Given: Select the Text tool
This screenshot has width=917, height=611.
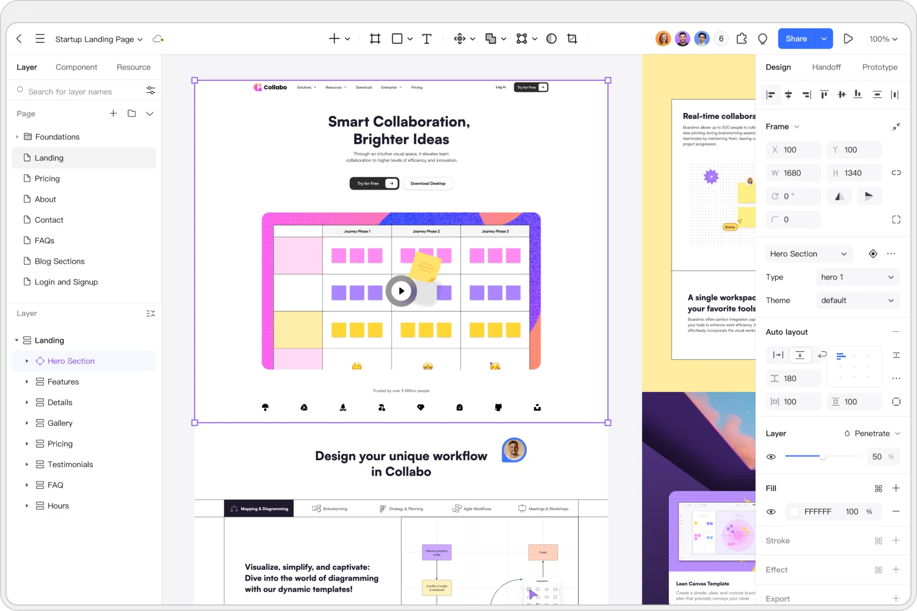Looking at the screenshot, I should [426, 38].
